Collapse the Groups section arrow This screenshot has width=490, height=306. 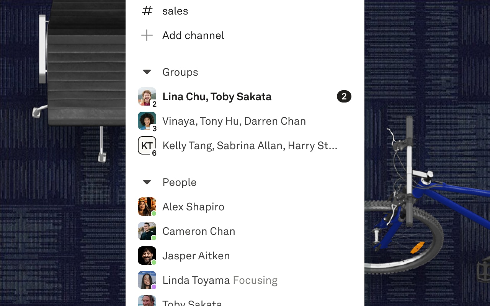147,72
